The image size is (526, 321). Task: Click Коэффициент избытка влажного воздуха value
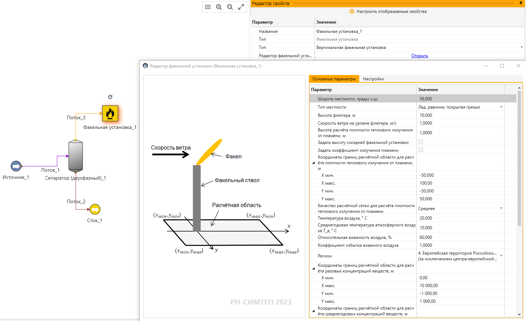coord(460,245)
